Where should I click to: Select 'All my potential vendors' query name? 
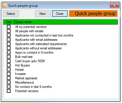pyautogui.click(x=31, y=27)
